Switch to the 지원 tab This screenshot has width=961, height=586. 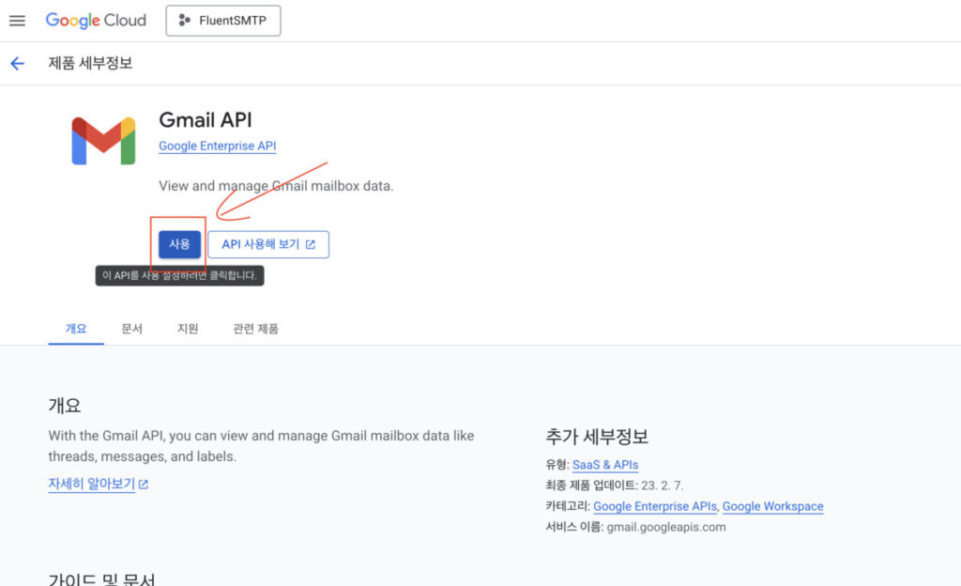pyautogui.click(x=188, y=329)
